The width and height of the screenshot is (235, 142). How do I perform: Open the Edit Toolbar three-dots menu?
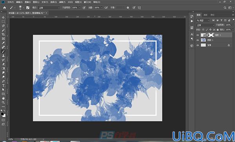click(x=3, y=107)
